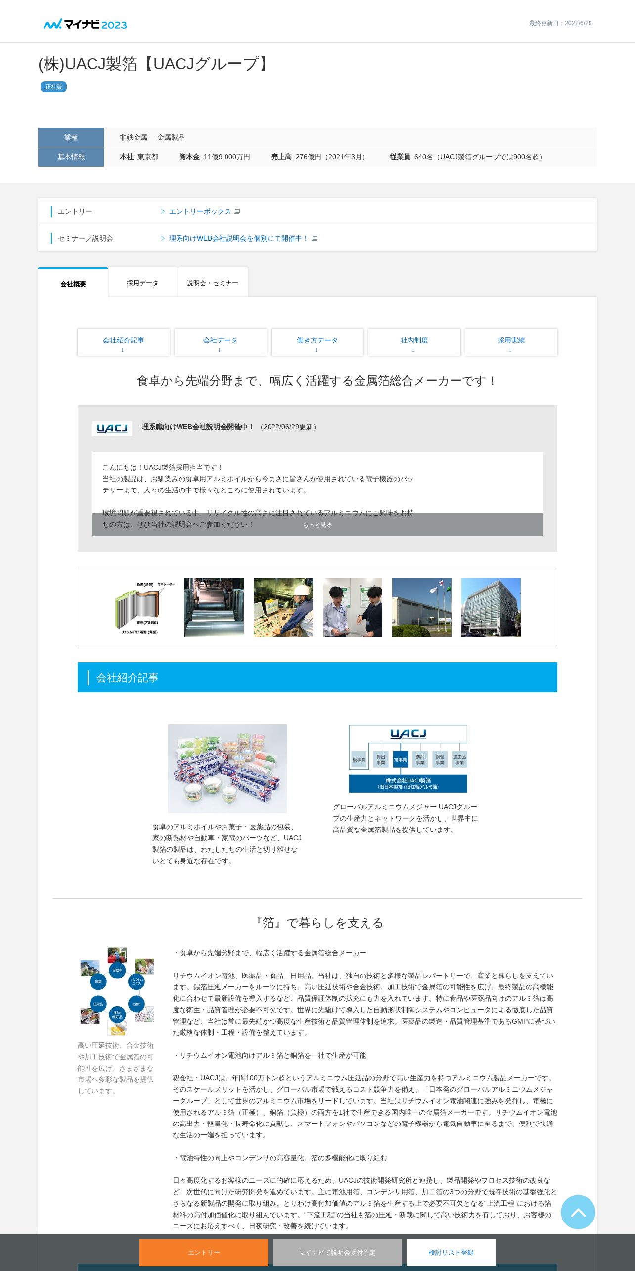The image size is (635, 1271).
Task: Open the glass office building photo thumbnail
Action: click(491, 608)
